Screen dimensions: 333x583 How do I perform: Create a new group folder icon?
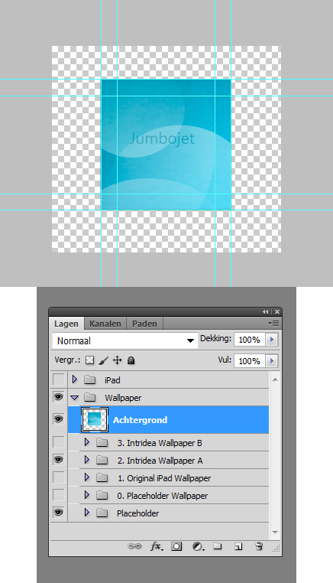[x=218, y=546]
